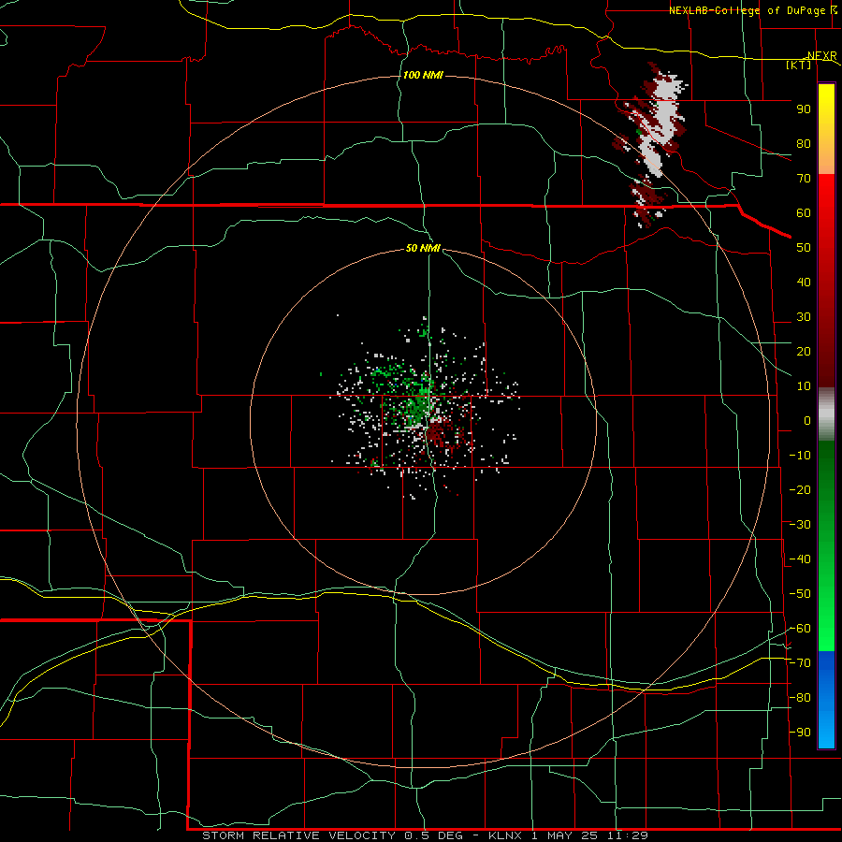842x842 pixels.
Task: Click the -70 value on the velocity scale
Action: click(800, 663)
